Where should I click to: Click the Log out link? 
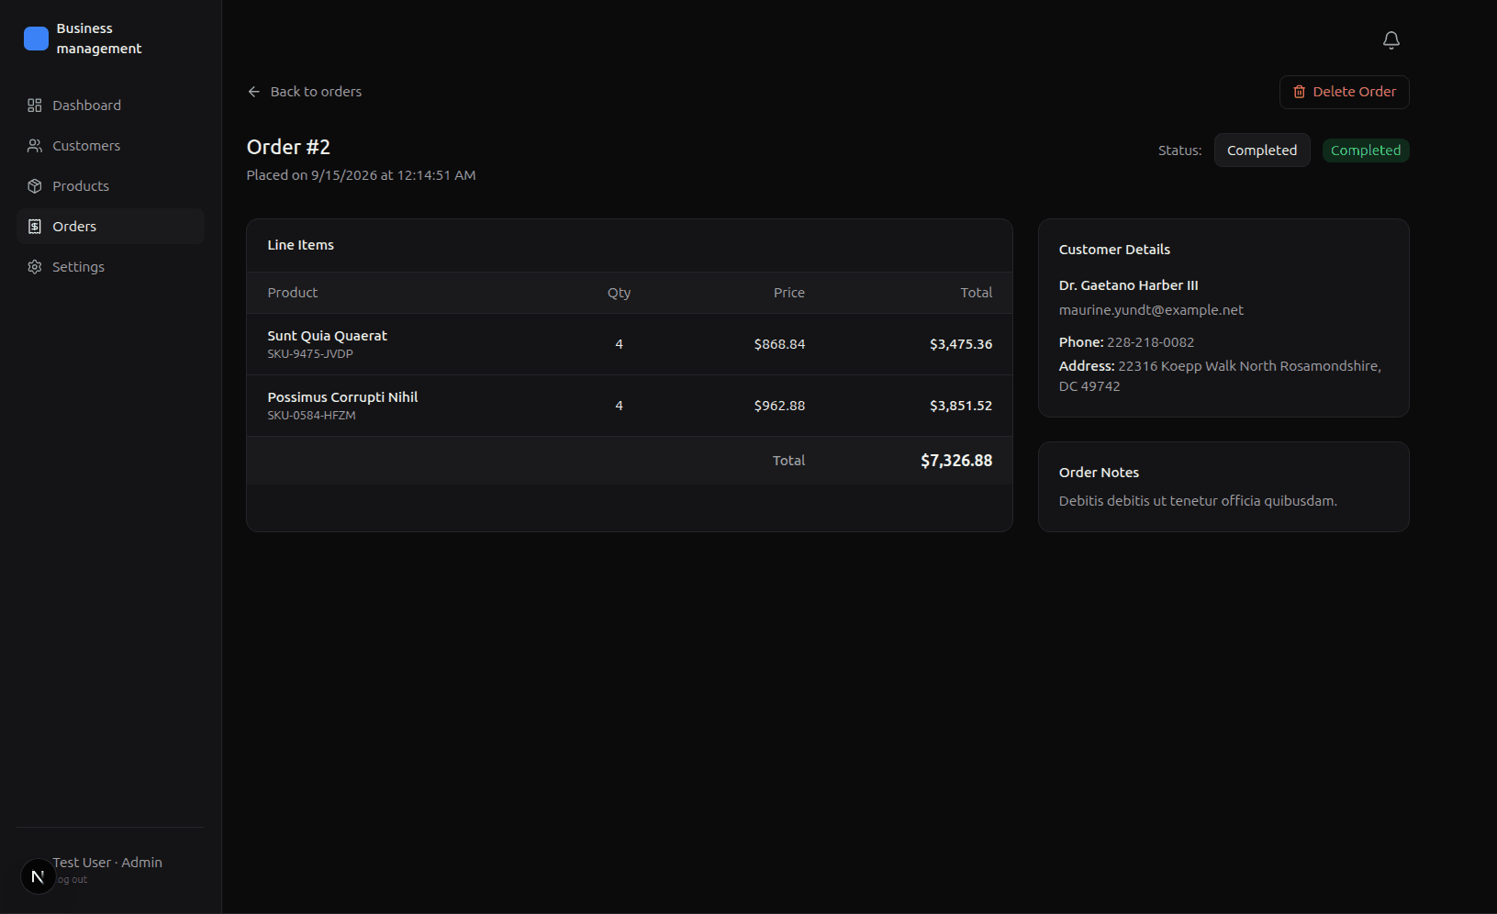(72, 879)
